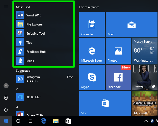Expand the hamburger menu at top left

[x=6, y=7]
